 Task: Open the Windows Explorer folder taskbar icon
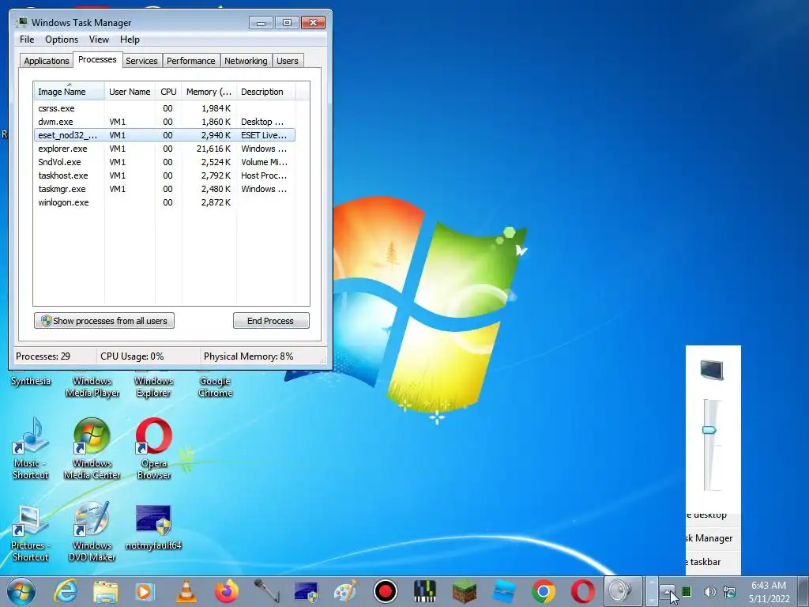pos(105,591)
